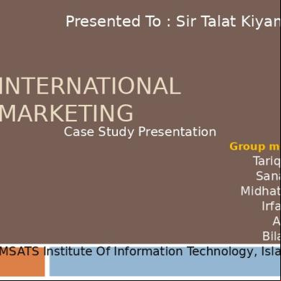This screenshot has width=281, height=281.
Task: Click the INTERNATIONAL title word
Action: [x=90, y=86]
